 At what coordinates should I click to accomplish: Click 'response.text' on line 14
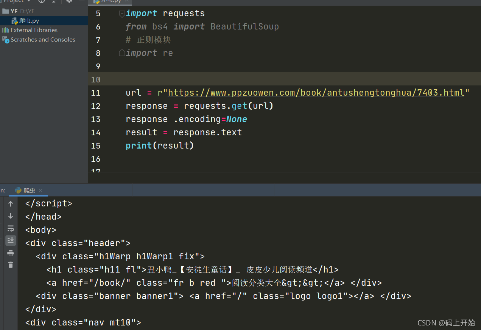(x=207, y=132)
